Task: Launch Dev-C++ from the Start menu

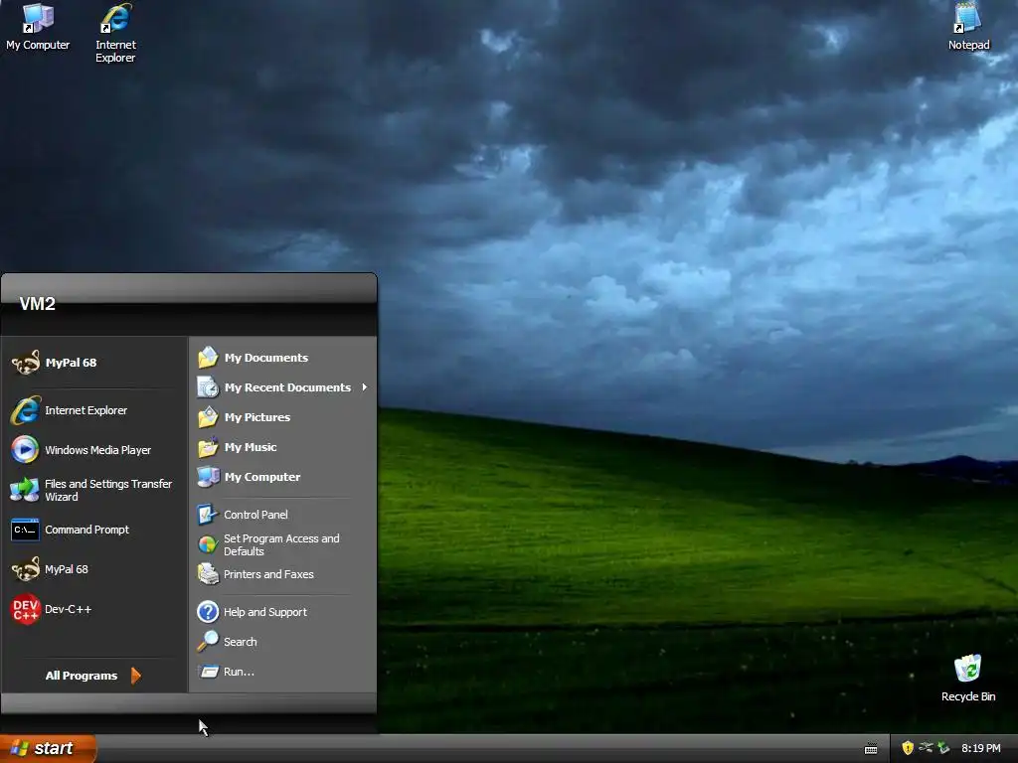Action: 94,609
